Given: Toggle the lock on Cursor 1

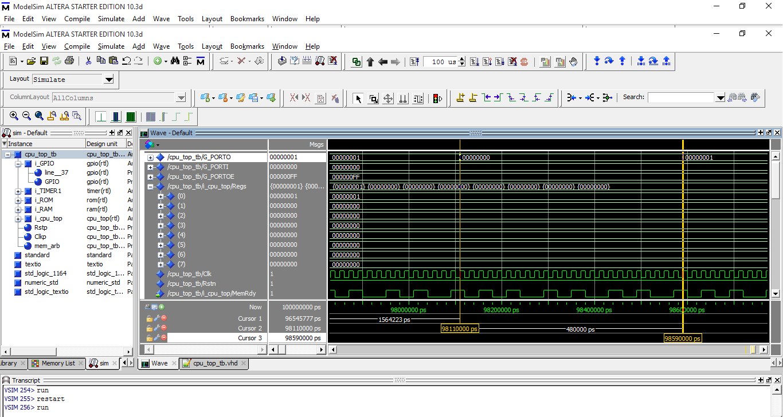Looking at the screenshot, I should [149, 318].
